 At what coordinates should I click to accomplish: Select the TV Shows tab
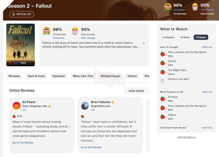pyautogui.click(x=201, y=37)
